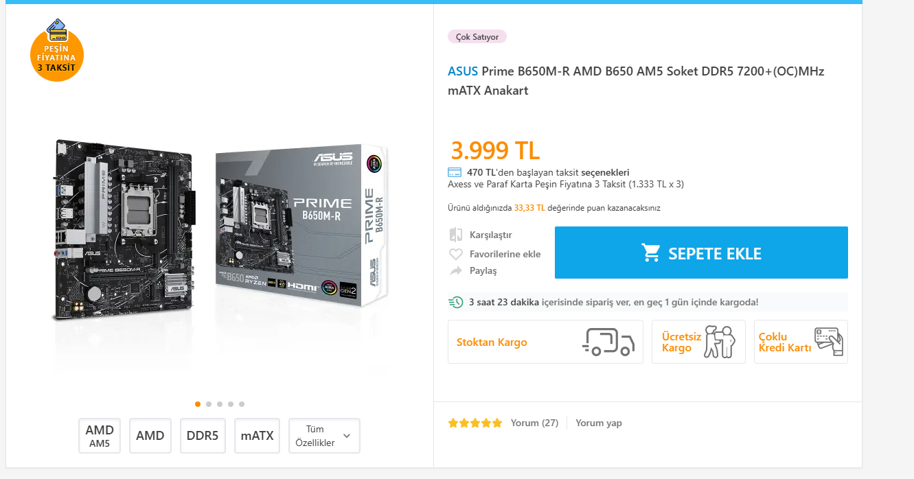Viewport: 914px width, 479px height.
Task: Click the delivery truck icon in Stoktan Kargo
Action: [x=608, y=342]
